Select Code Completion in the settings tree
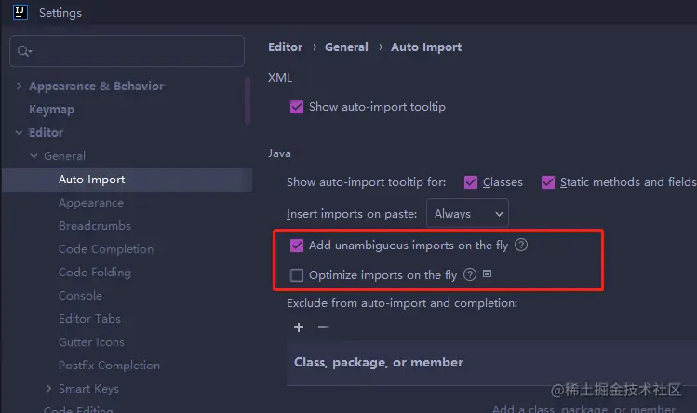This screenshot has width=697, height=413. tap(106, 249)
